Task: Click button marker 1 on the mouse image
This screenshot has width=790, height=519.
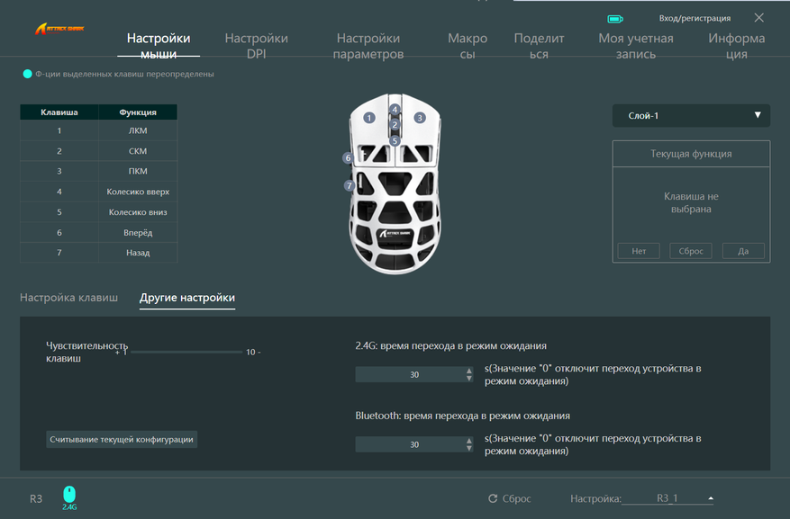Action: [x=368, y=118]
